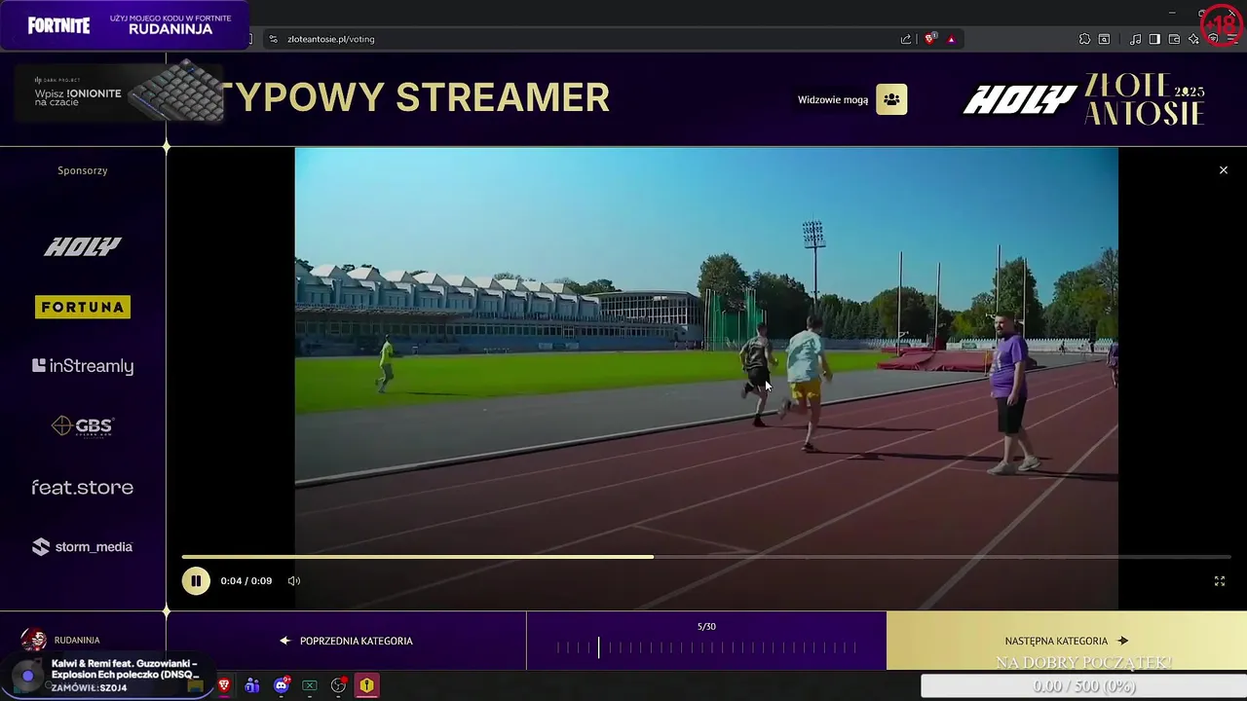Pause the video with the pause button
The image size is (1247, 701).
click(195, 581)
